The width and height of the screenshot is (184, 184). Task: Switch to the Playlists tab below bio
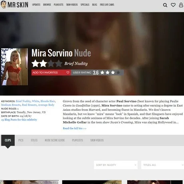pos(78,140)
